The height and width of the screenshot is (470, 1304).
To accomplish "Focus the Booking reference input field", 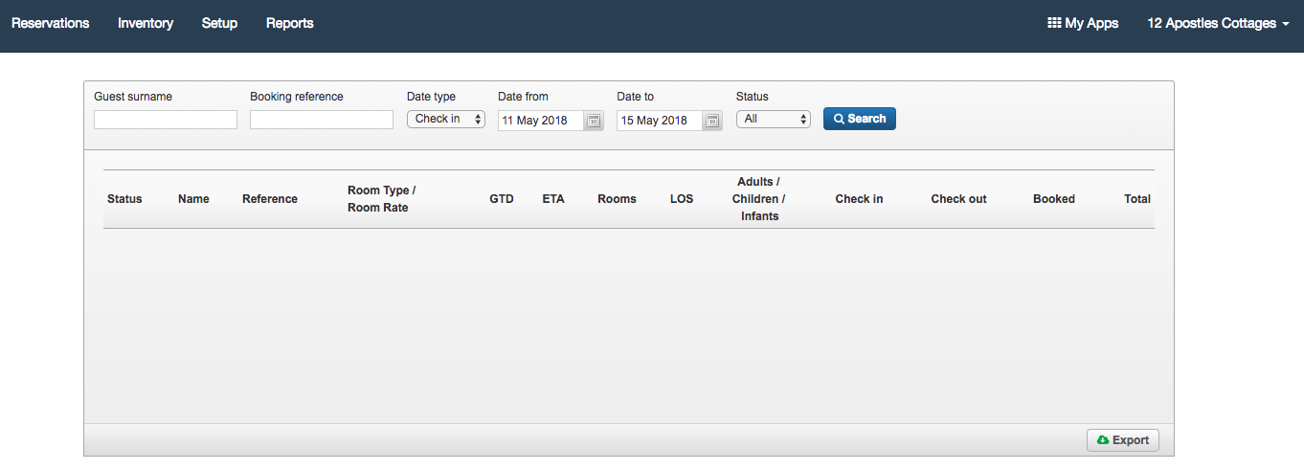I will [x=322, y=120].
